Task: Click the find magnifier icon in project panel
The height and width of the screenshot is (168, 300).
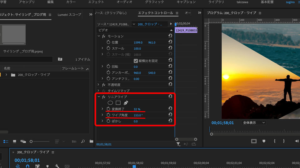Action: pos(83,142)
